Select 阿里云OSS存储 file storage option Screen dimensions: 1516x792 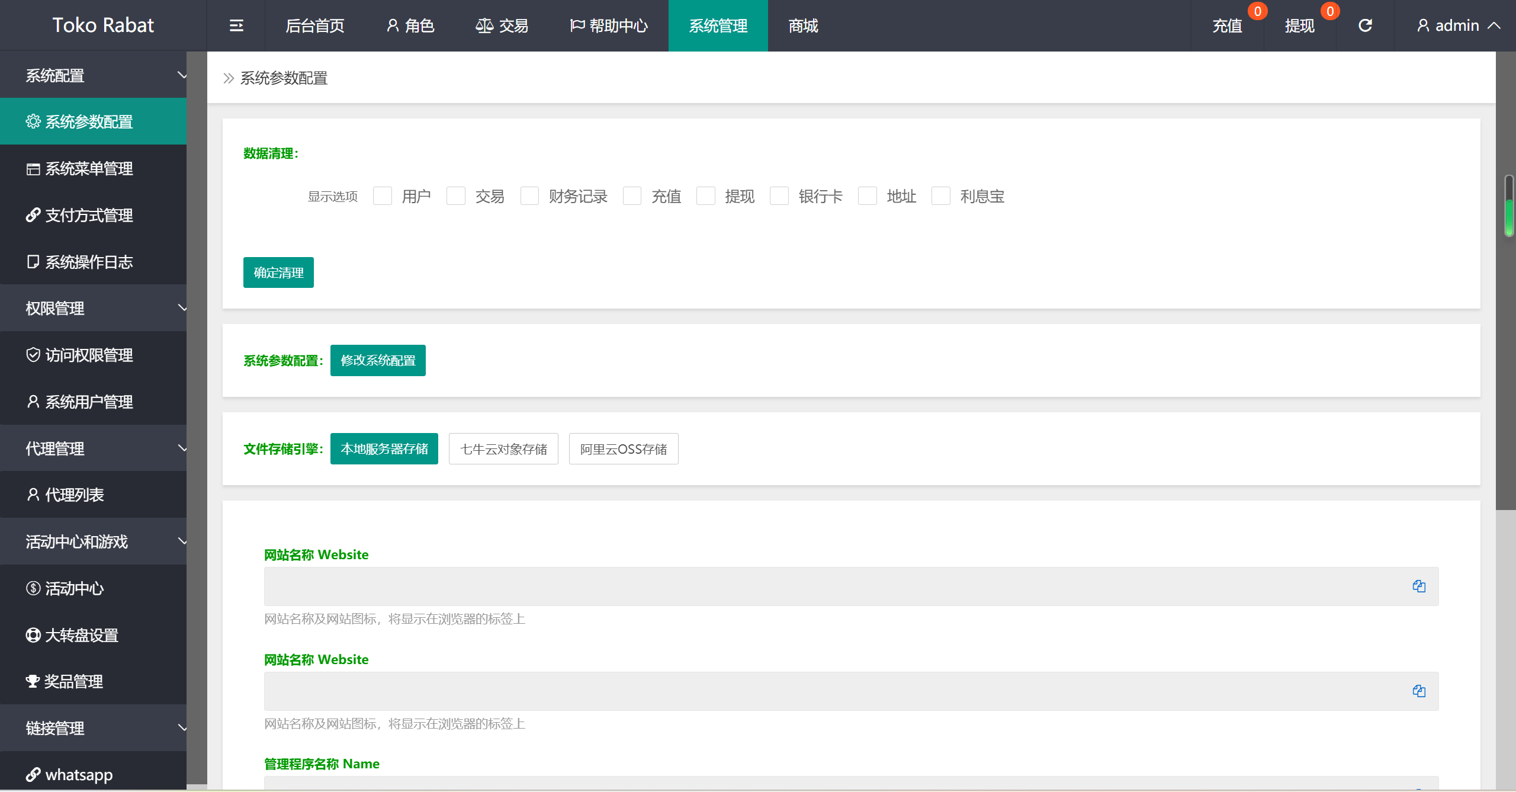pos(622,449)
